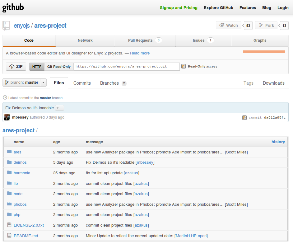Click the node folder icon

coord(9,193)
